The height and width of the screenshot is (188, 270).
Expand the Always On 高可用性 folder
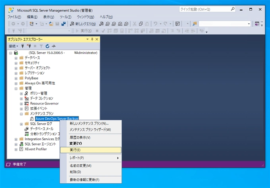point(16,83)
